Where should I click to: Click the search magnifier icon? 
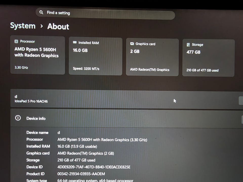[41, 12]
